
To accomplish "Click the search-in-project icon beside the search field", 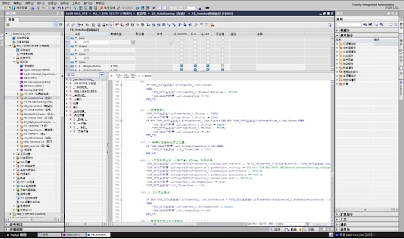I will click(x=200, y=8).
